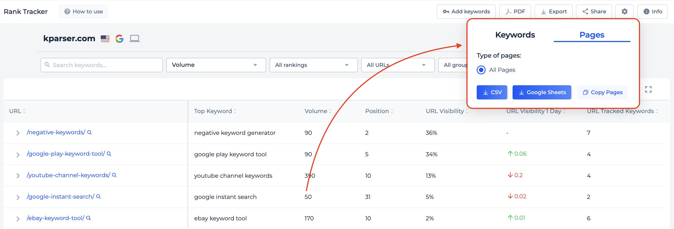Click magnifier icon next to /youtube-channel-keywords/
Screen dimensions: 674x229
[114, 175]
